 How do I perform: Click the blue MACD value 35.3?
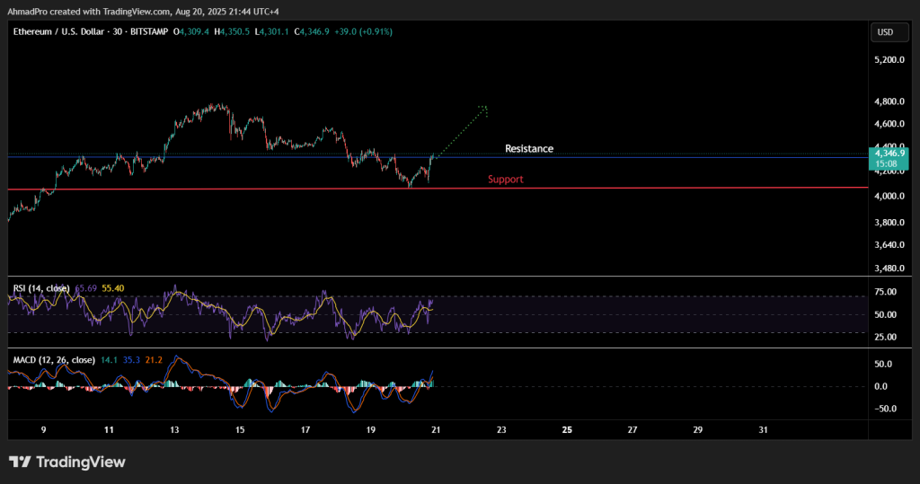click(x=132, y=360)
